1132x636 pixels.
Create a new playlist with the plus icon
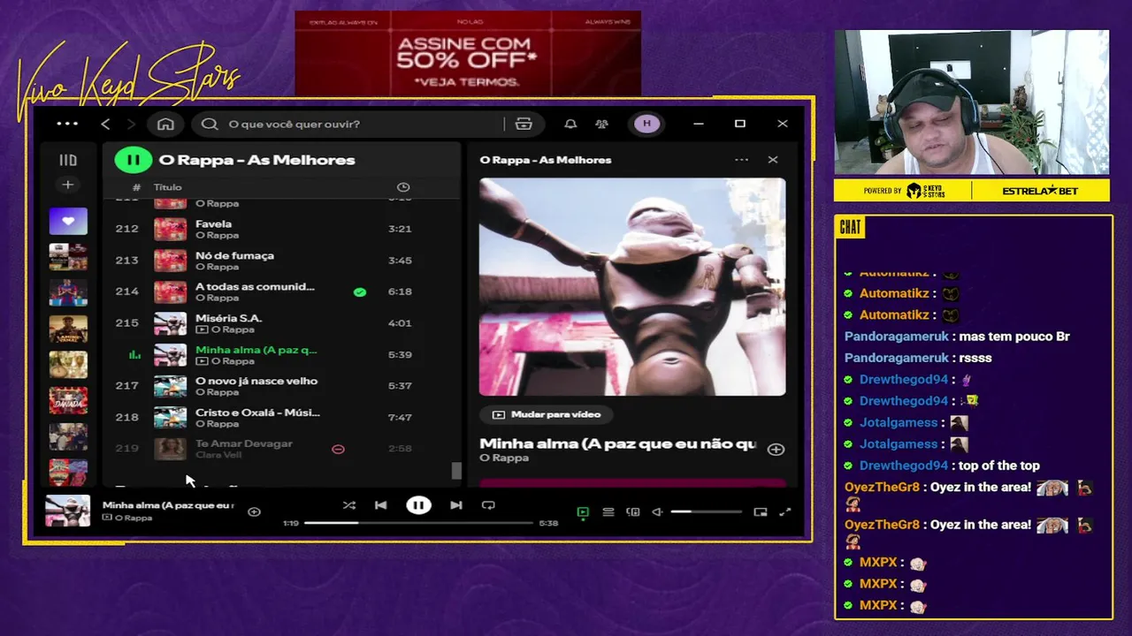click(x=68, y=185)
